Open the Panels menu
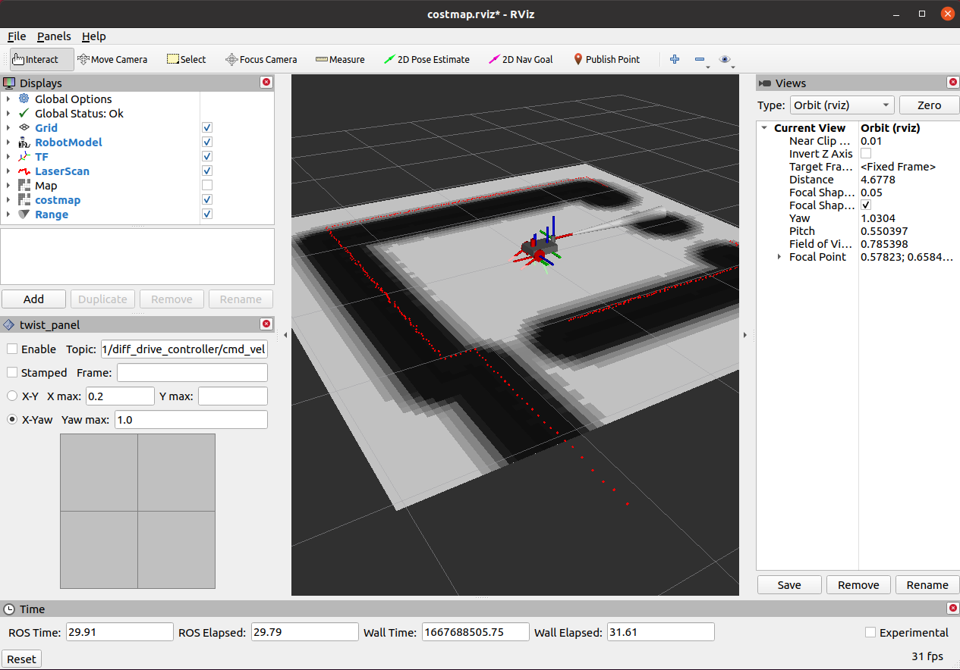 [53, 36]
